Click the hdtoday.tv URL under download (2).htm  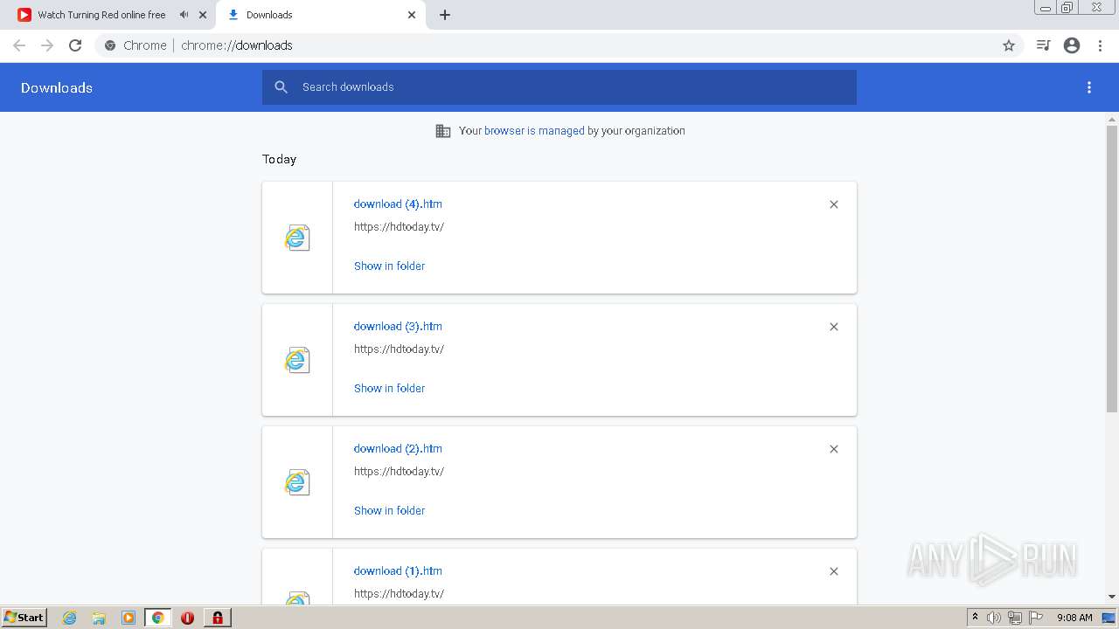pyautogui.click(x=399, y=472)
